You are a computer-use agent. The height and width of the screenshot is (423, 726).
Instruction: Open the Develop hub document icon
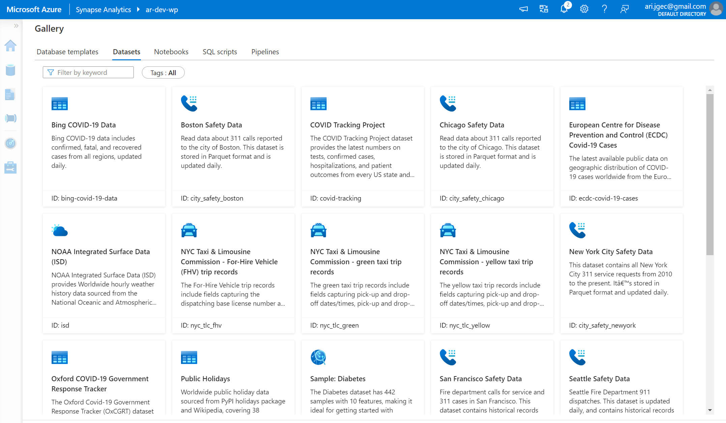pyautogui.click(x=10, y=95)
